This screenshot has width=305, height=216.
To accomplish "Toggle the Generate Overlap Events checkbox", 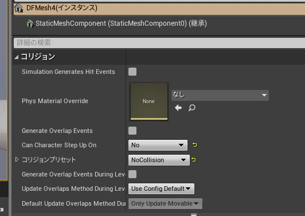I will tap(132, 131).
